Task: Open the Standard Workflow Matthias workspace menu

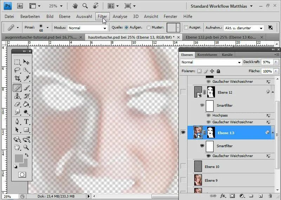Action: [x=222, y=6]
